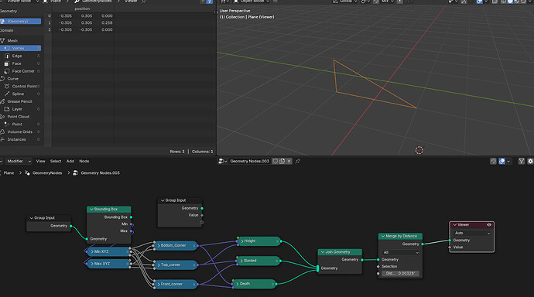Select the Face Corner domain row

click(20, 71)
